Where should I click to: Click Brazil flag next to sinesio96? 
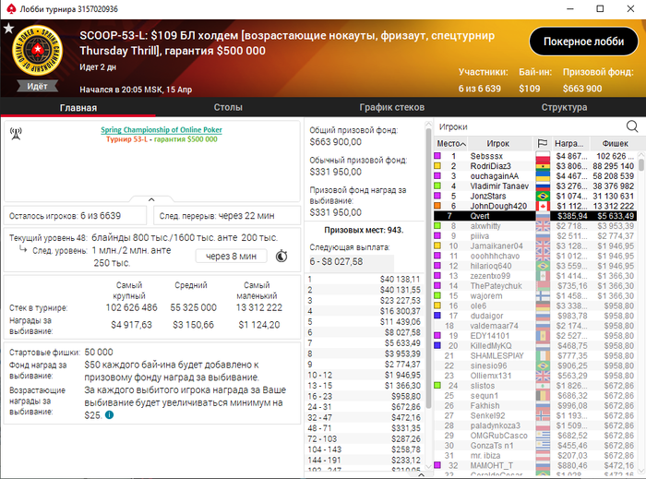click(x=543, y=365)
